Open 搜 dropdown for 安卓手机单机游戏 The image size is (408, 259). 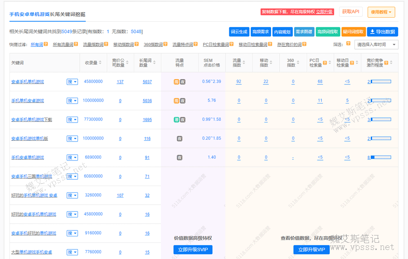pyautogui.click(x=73, y=82)
